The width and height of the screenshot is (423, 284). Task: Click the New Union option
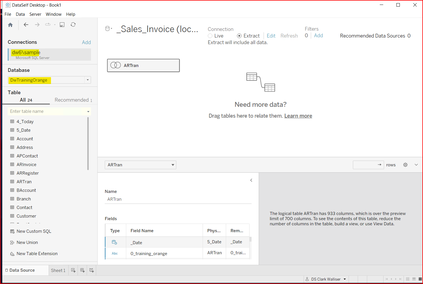tap(27, 242)
